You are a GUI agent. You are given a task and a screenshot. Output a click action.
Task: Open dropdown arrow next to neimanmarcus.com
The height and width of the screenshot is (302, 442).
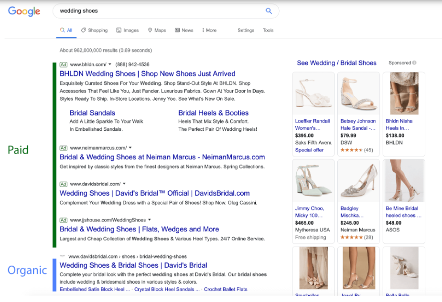point(130,147)
